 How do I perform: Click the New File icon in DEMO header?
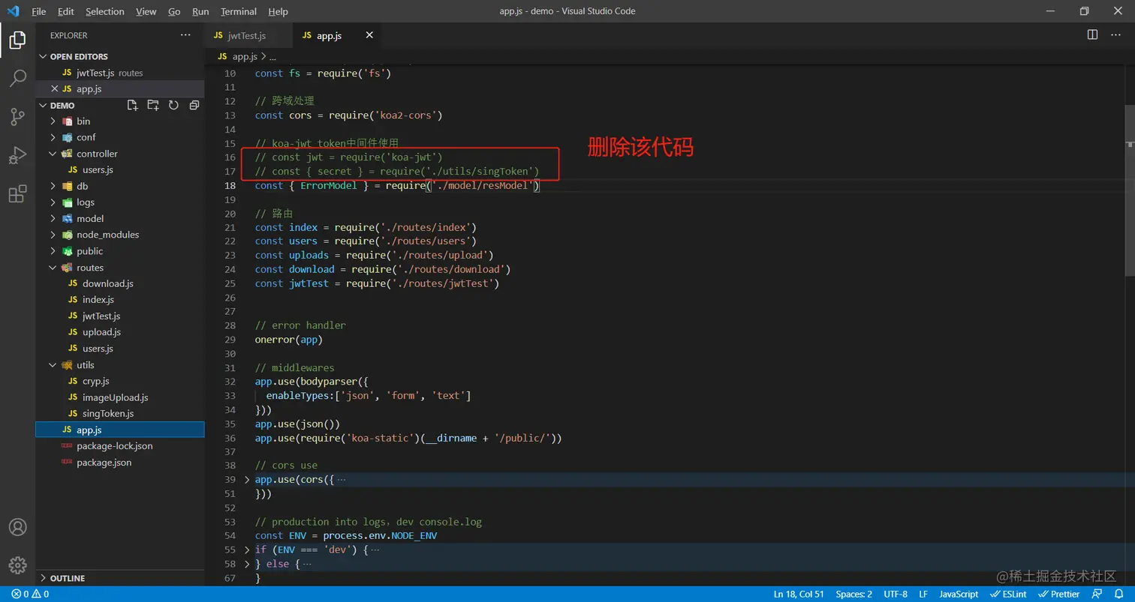point(133,106)
